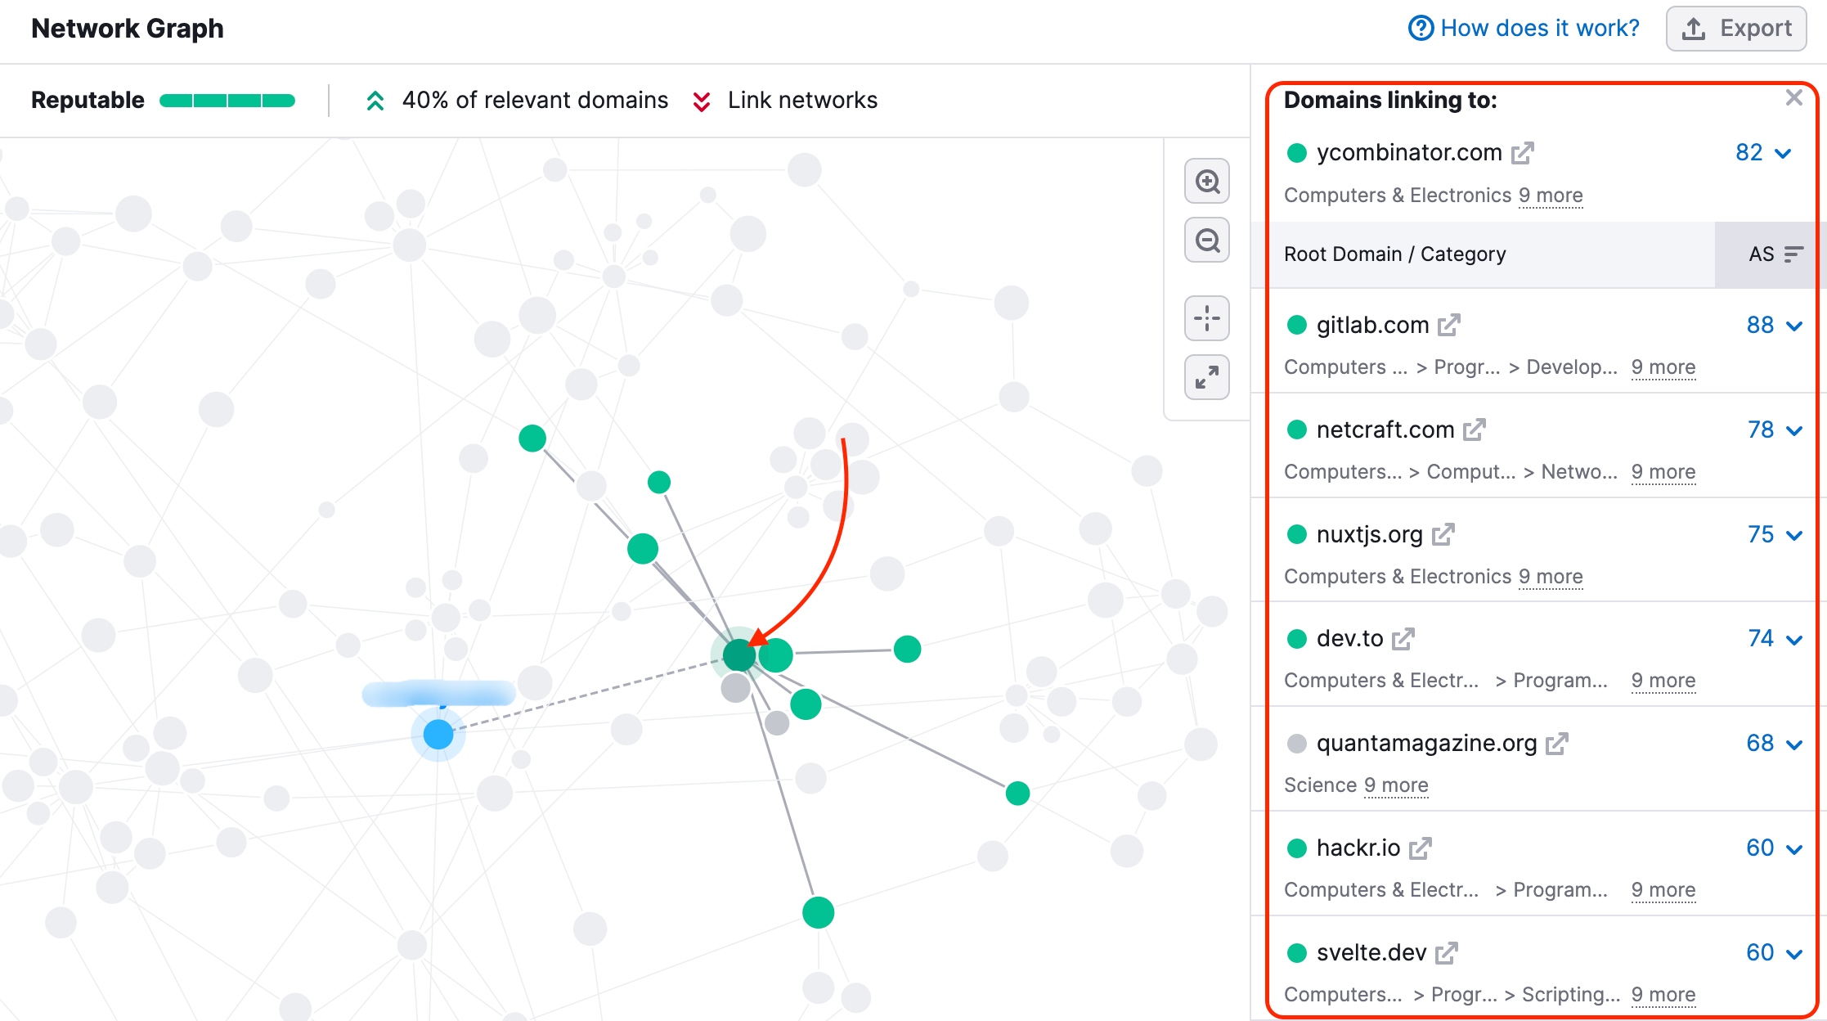Show 9 more categories for nuxtjs.org
This screenshot has width=1827, height=1021.
(x=1551, y=577)
